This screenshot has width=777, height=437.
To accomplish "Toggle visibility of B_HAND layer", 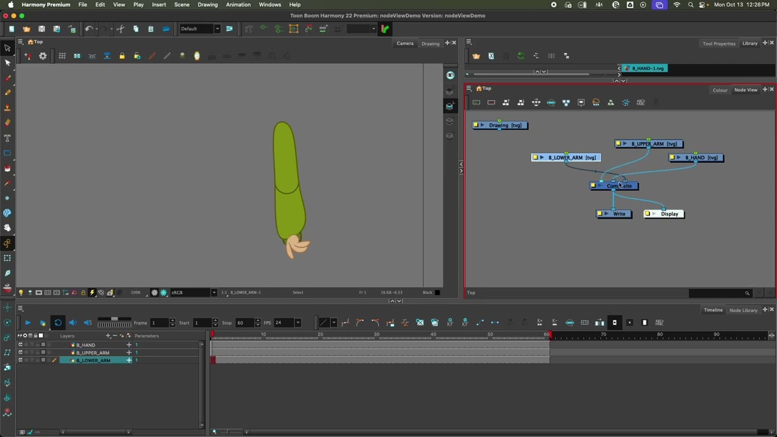I will click(20, 345).
